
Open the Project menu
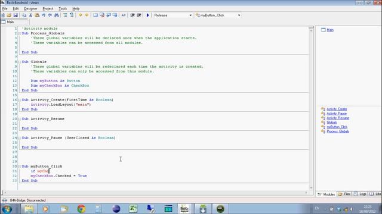pos(48,8)
